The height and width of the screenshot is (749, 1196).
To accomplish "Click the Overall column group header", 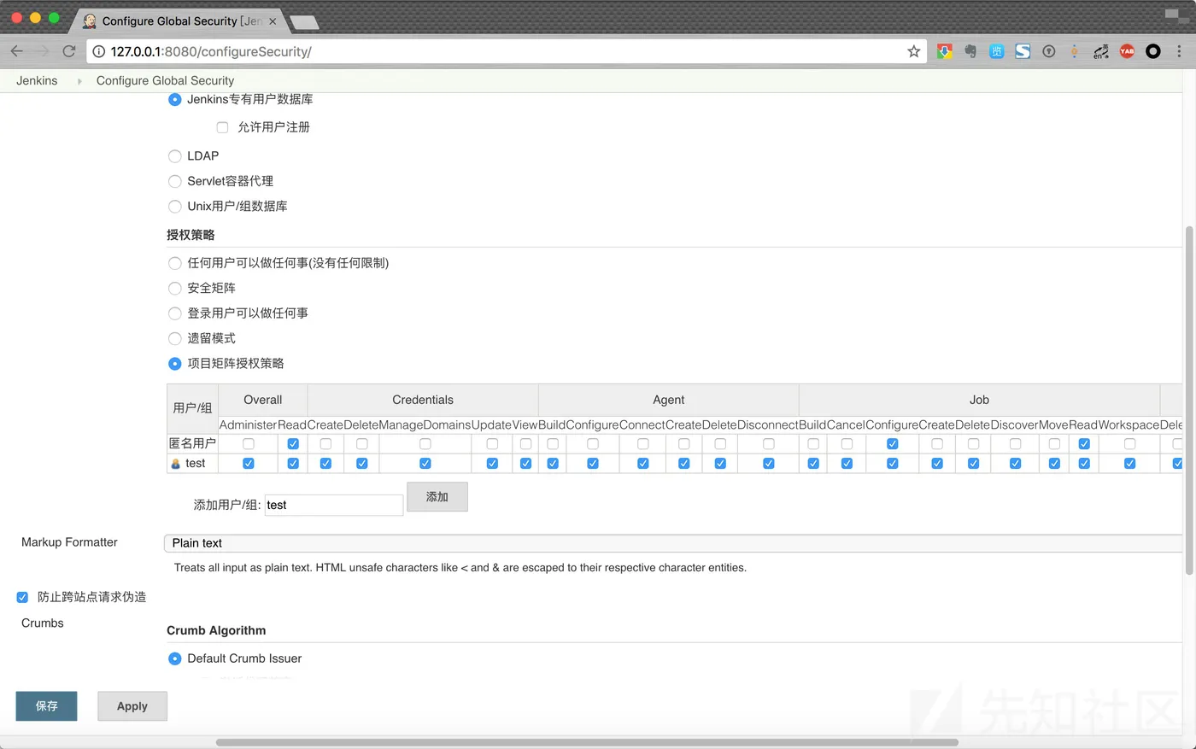I will [263, 400].
